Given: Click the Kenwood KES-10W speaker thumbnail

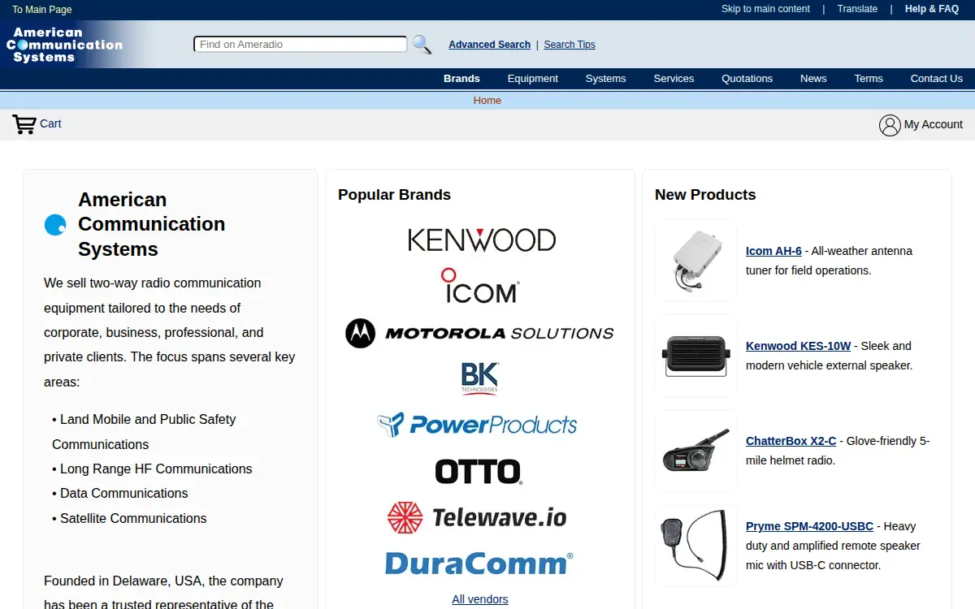Looking at the screenshot, I should tap(695, 356).
